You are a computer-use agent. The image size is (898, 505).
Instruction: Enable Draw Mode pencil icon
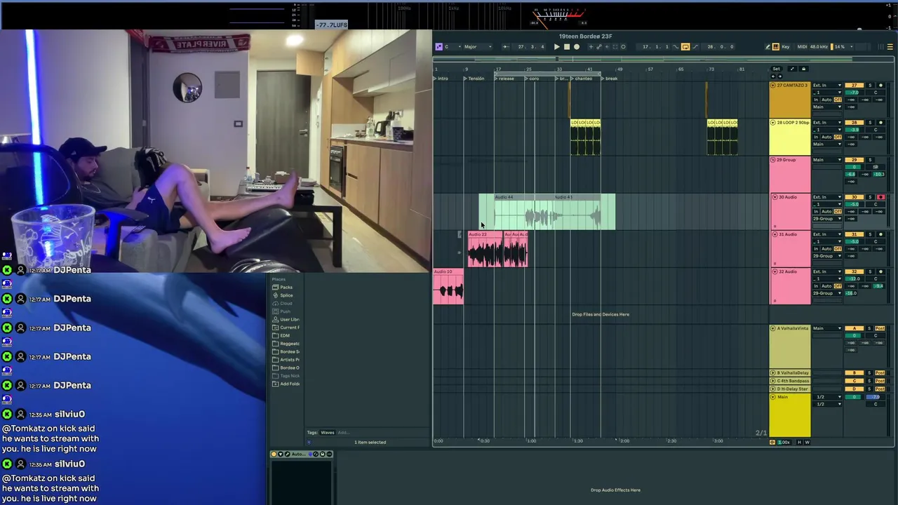click(768, 47)
